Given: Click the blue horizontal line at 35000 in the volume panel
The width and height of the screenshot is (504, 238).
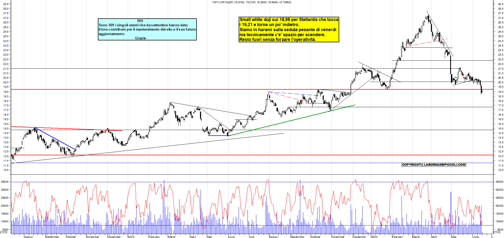Looking at the screenshot, I should point(252,182).
